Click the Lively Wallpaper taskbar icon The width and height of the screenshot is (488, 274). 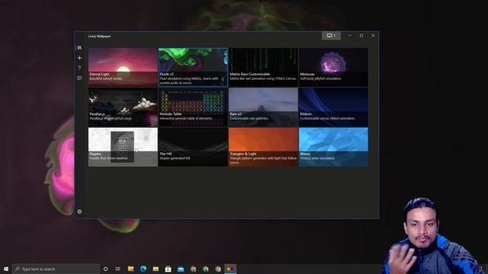230,269
